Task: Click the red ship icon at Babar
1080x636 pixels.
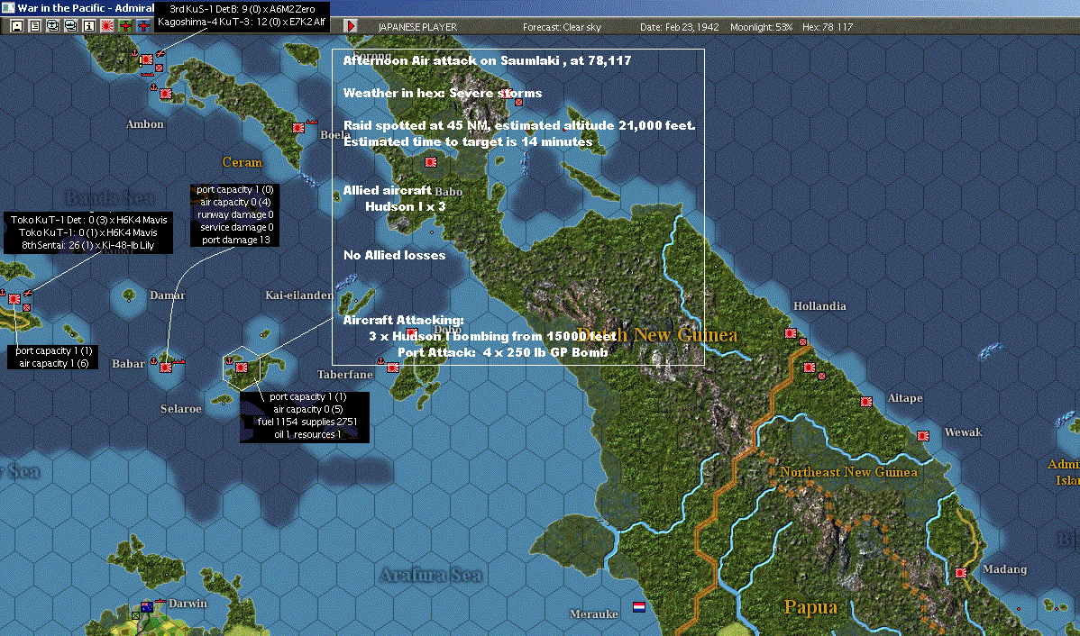Action: [178, 360]
